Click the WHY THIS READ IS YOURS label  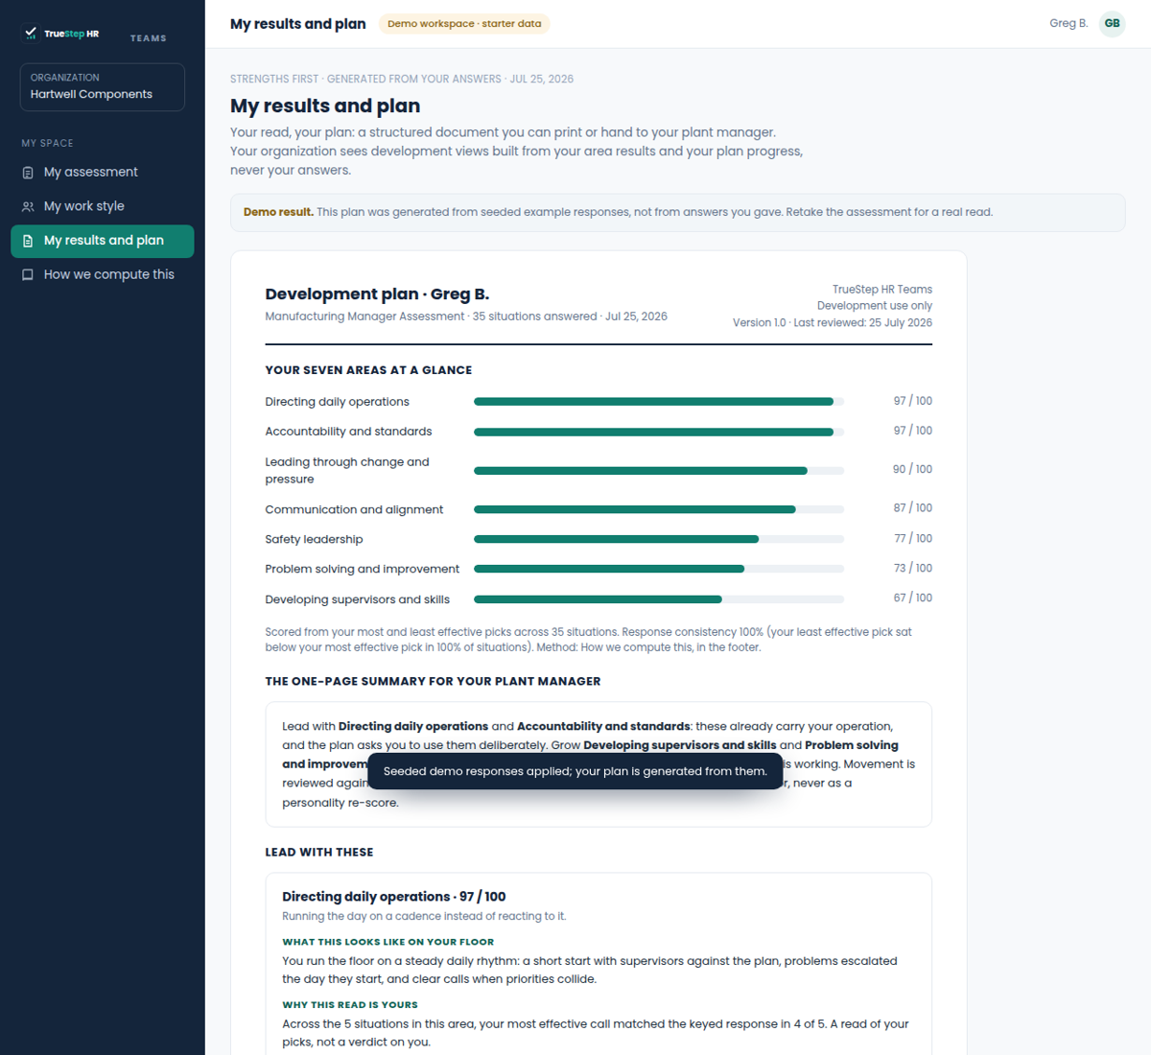click(350, 1005)
